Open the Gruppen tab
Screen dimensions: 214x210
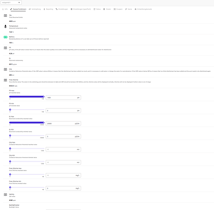[118, 9]
